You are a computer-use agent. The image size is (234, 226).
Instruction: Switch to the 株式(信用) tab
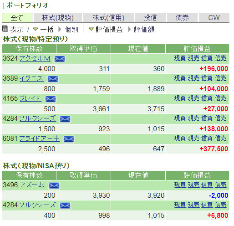tap(108, 18)
